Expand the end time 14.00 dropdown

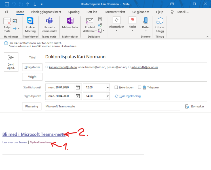(x=107, y=96)
